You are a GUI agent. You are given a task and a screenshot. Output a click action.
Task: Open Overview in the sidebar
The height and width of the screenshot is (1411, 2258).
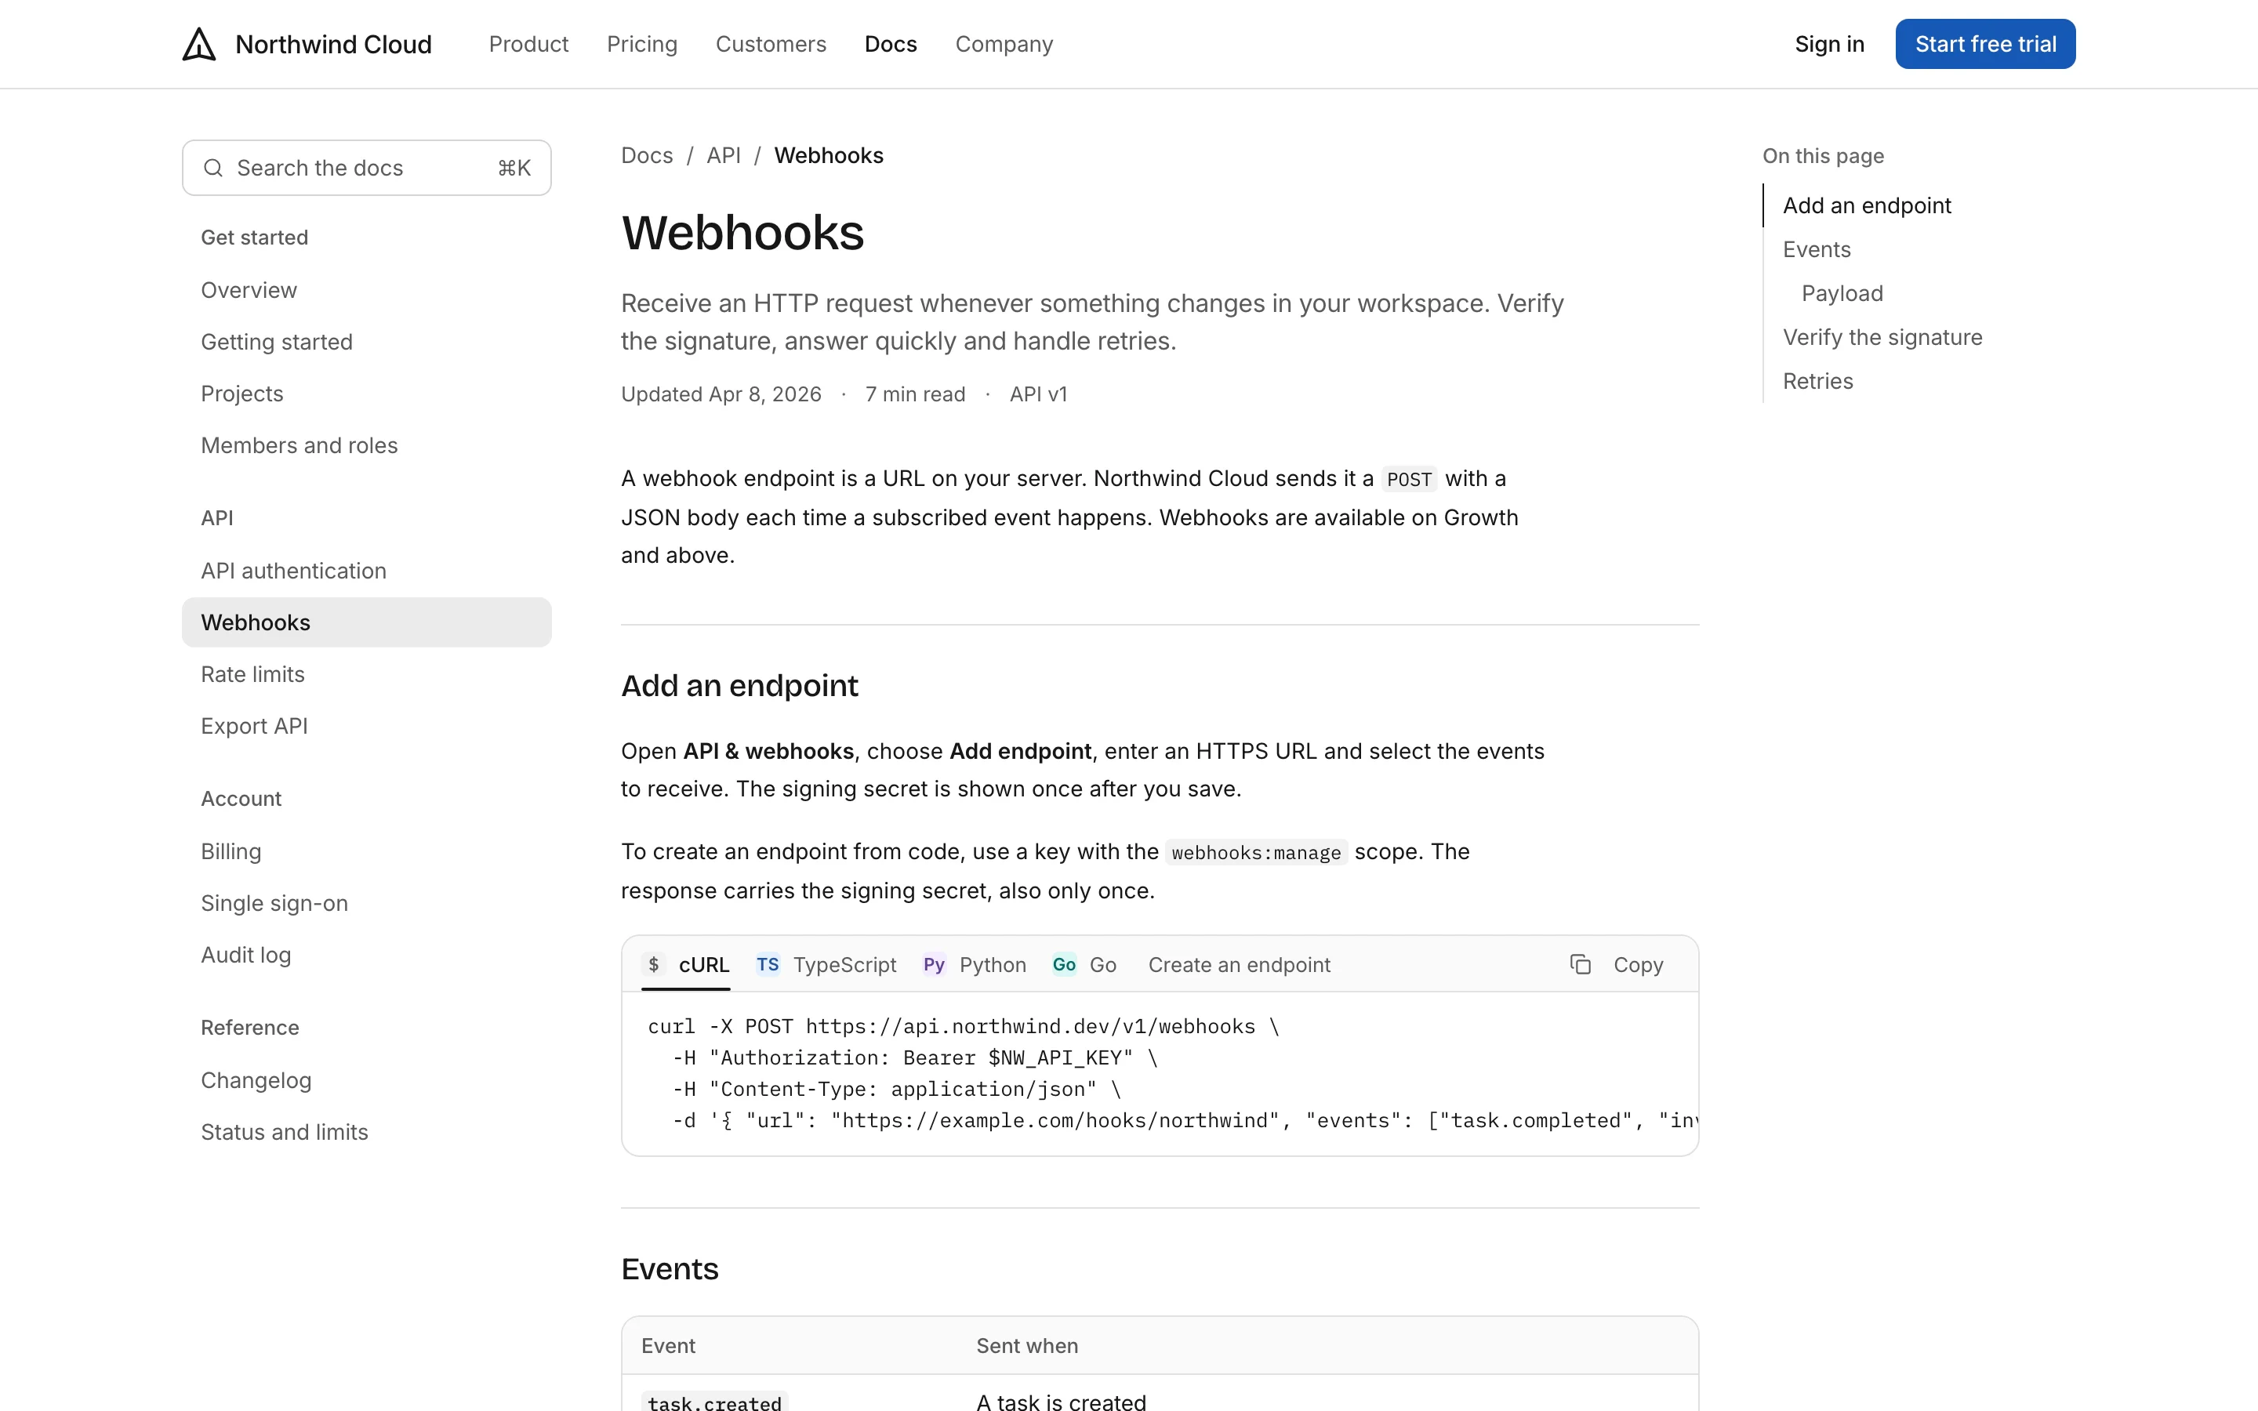click(x=367, y=290)
